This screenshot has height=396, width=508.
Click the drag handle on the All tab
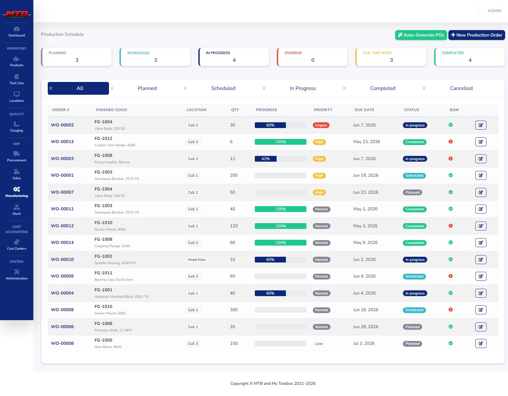tap(51, 88)
